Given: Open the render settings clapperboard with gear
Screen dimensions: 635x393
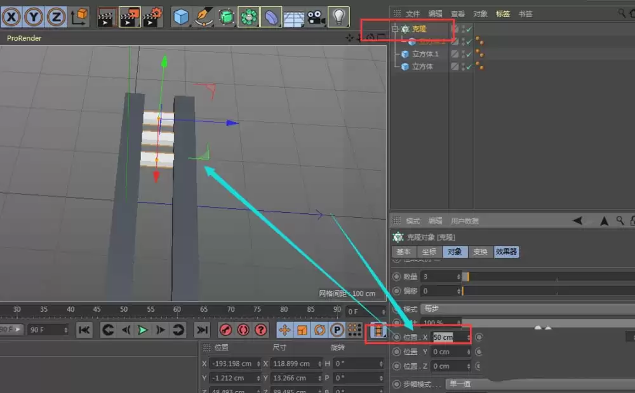Looking at the screenshot, I should pos(152,17).
